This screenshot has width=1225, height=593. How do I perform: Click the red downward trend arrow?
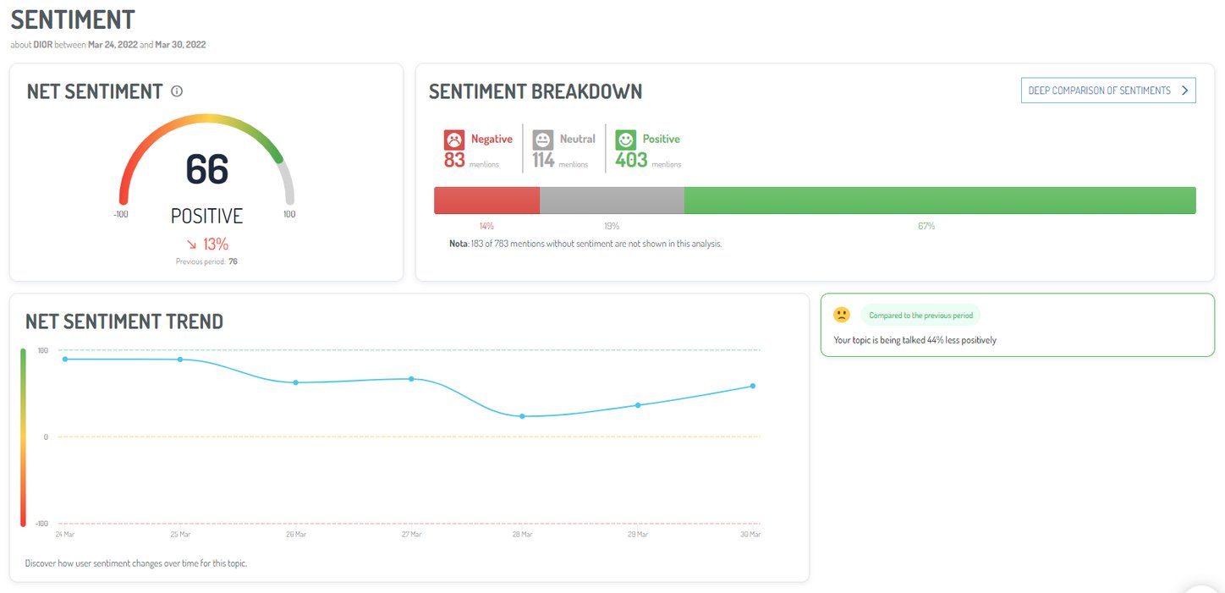(x=191, y=244)
